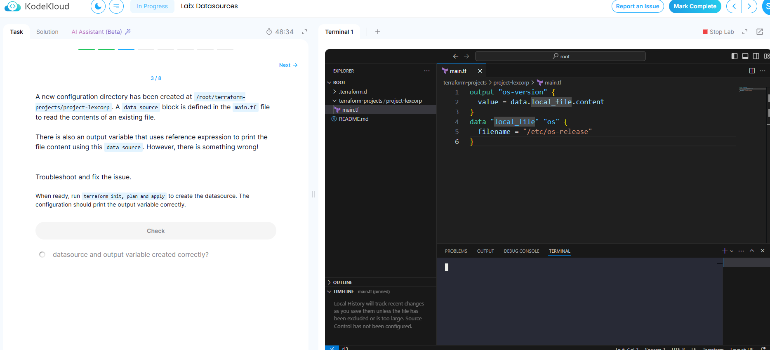Navigate forward arrow in VS Code
The width and height of the screenshot is (770, 350).
(x=466, y=56)
